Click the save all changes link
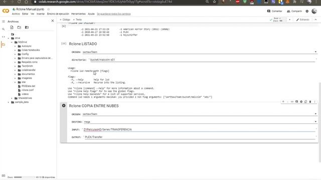Screen dimensions: 321x180 tap(114, 14)
